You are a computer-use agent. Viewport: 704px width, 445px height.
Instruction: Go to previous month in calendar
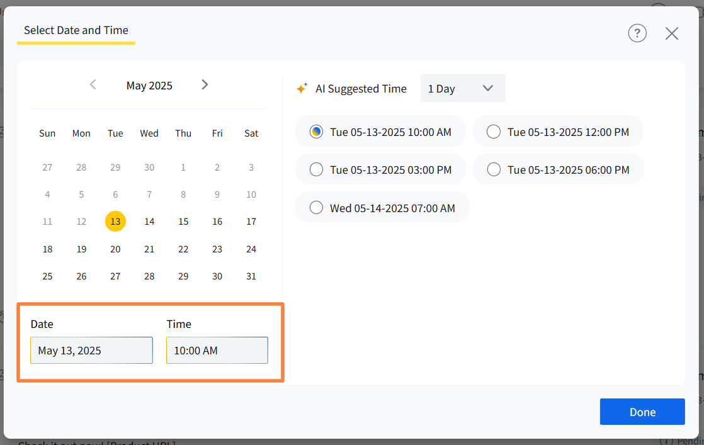pos(93,85)
